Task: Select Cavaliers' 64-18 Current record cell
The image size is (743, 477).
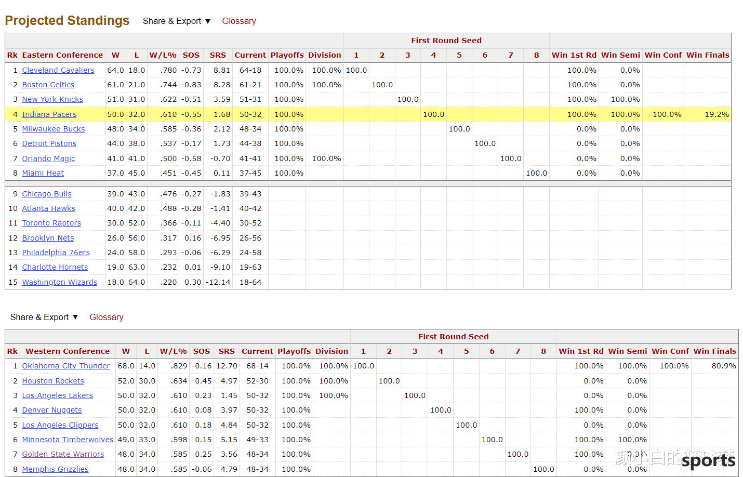Action: [x=250, y=70]
